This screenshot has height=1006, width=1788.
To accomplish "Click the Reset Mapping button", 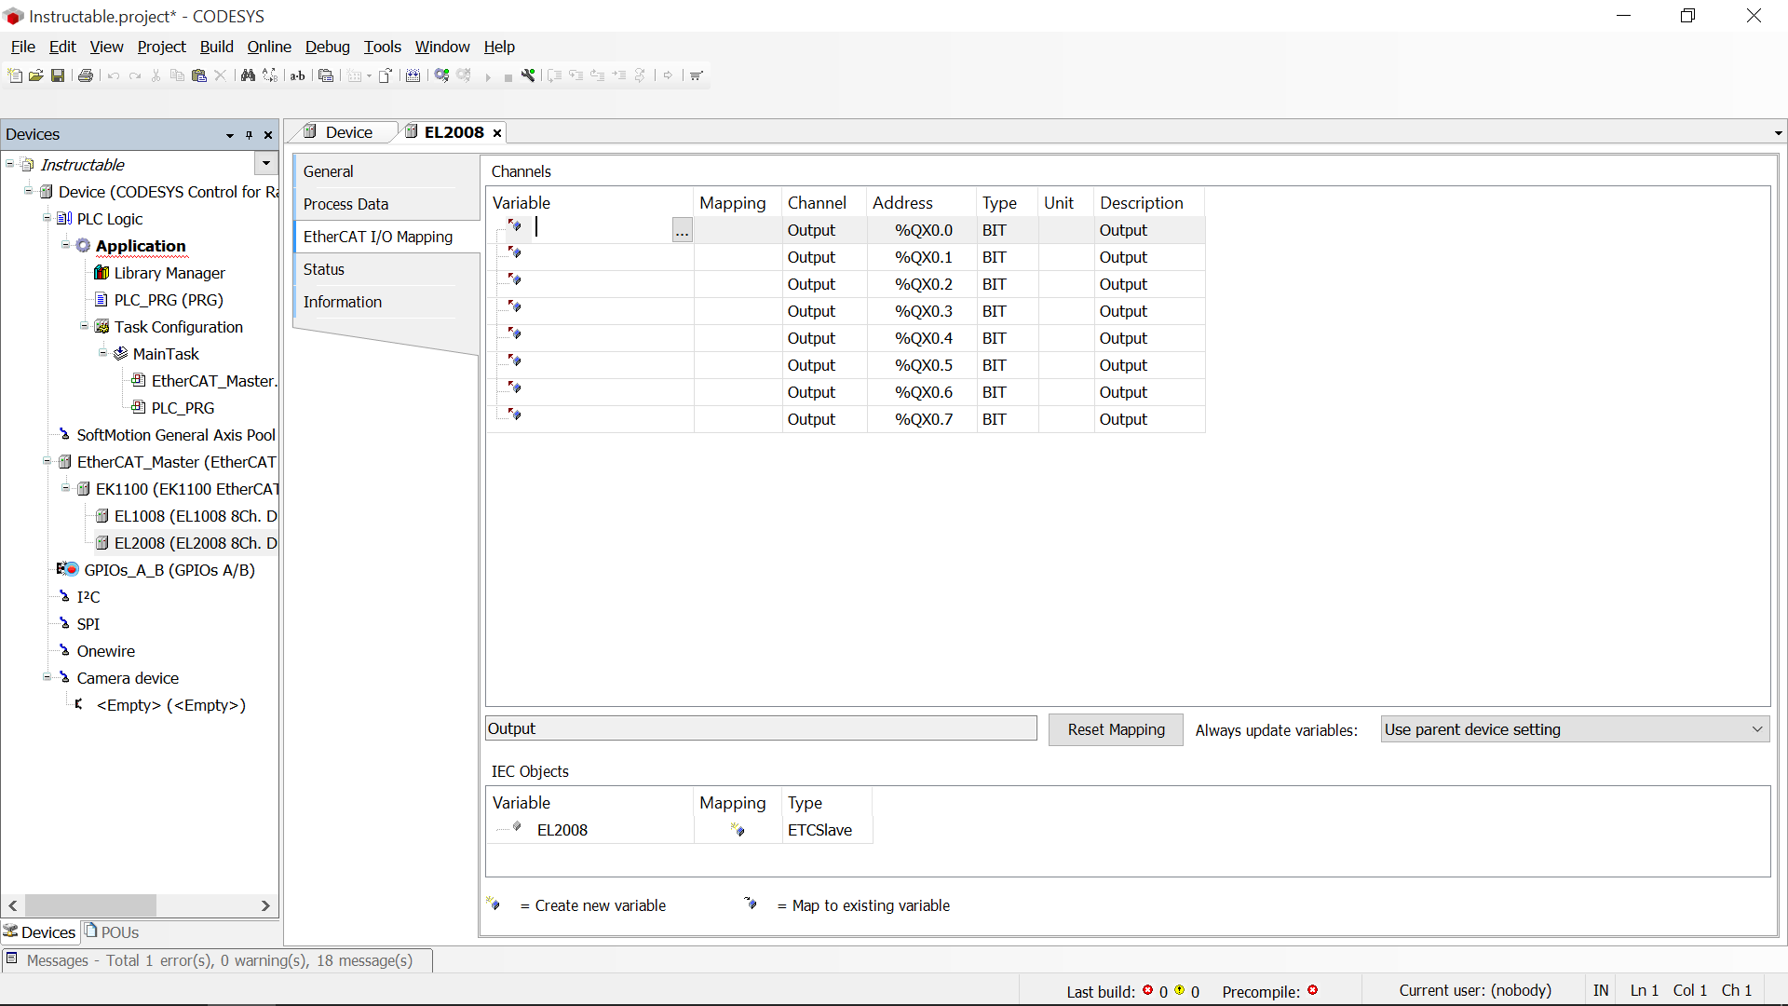I will click(1115, 728).
